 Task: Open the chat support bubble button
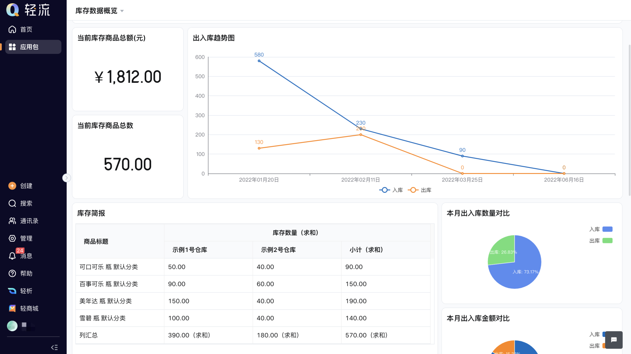[614, 340]
